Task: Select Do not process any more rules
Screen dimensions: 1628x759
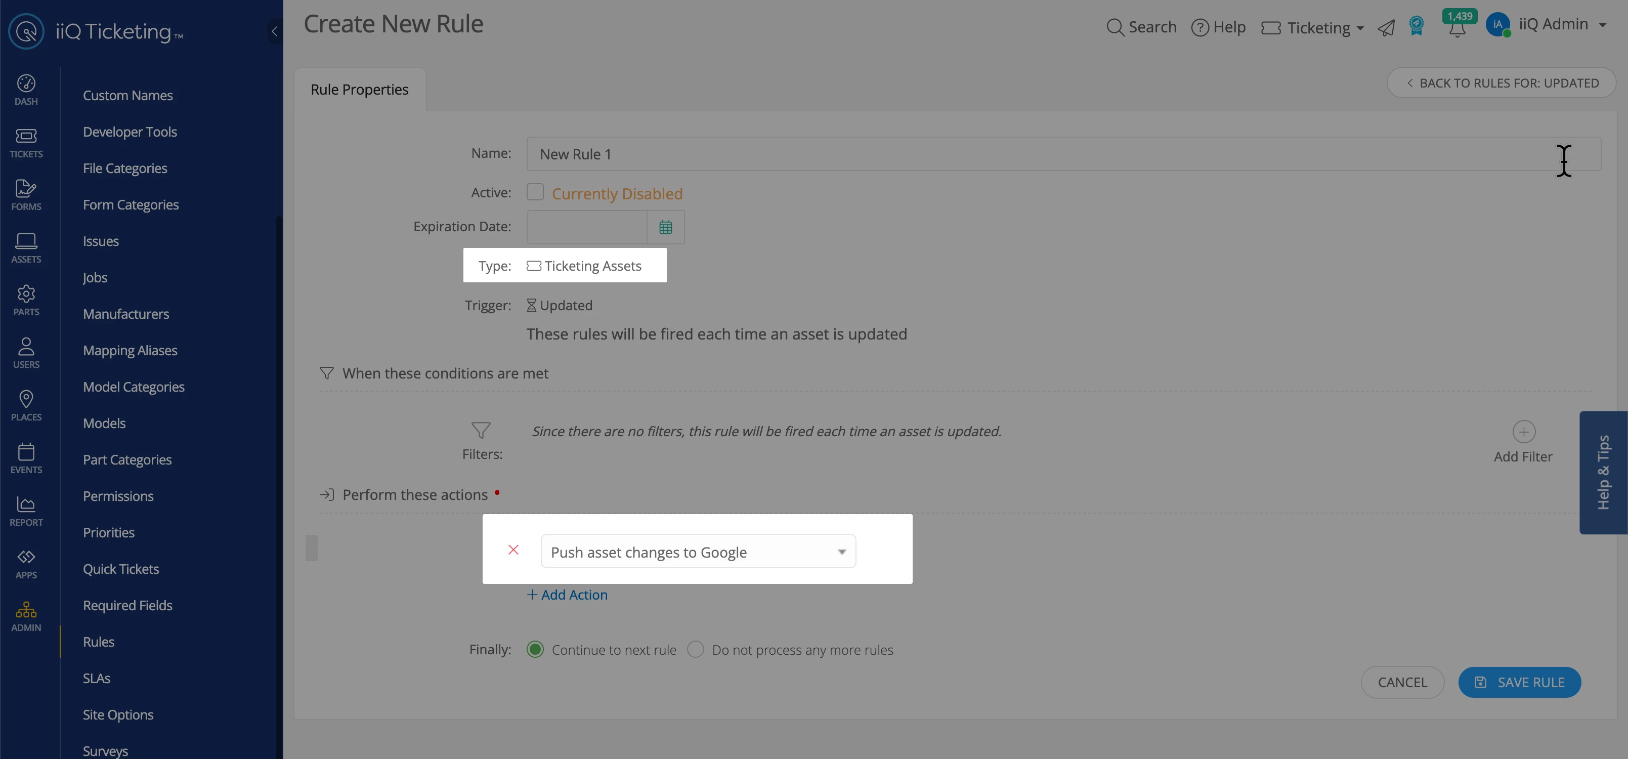Action: click(695, 650)
